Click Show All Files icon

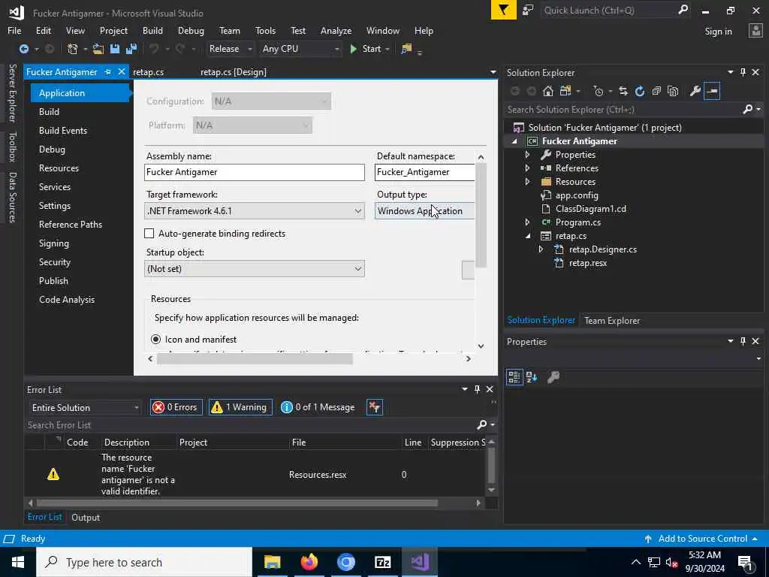(673, 91)
